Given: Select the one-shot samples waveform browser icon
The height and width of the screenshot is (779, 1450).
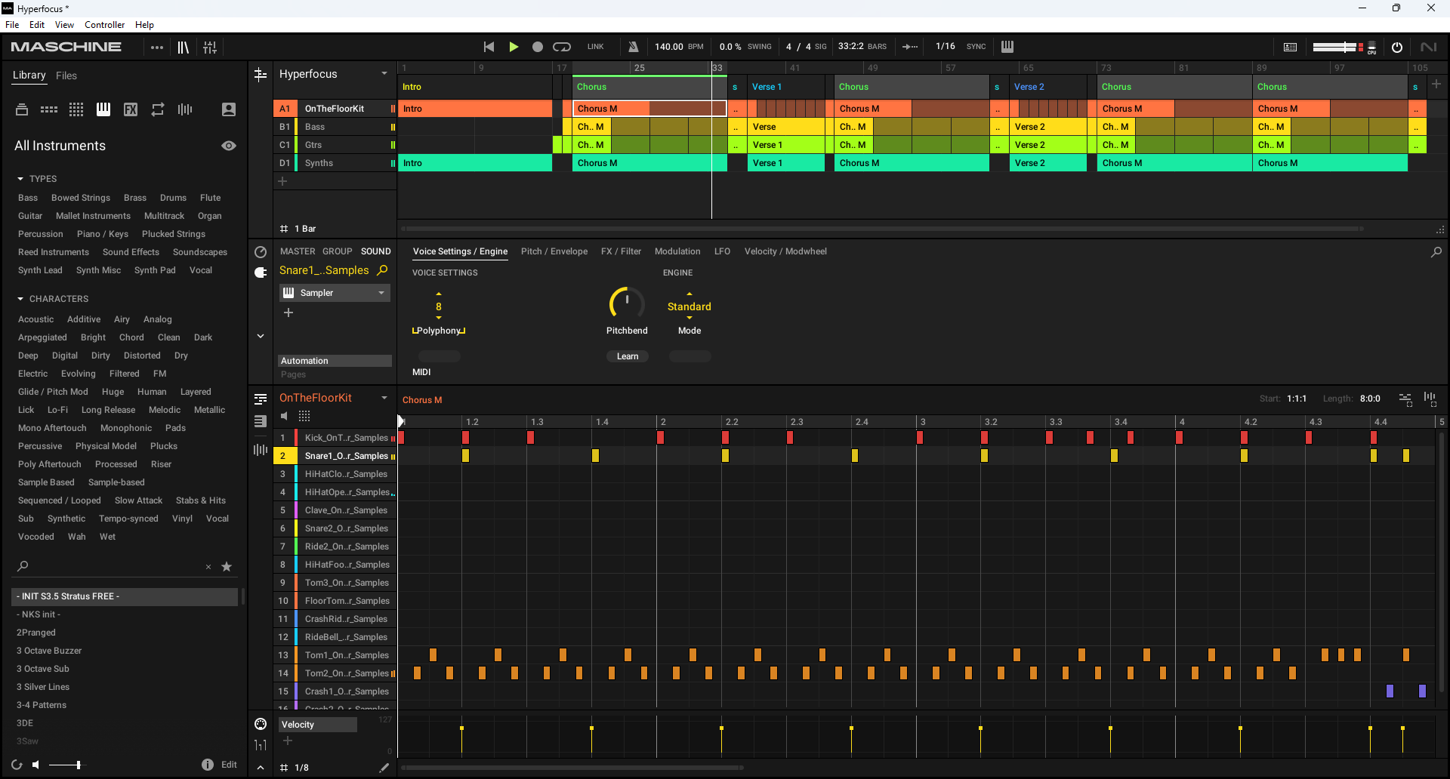Looking at the screenshot, I should [184, 109].
